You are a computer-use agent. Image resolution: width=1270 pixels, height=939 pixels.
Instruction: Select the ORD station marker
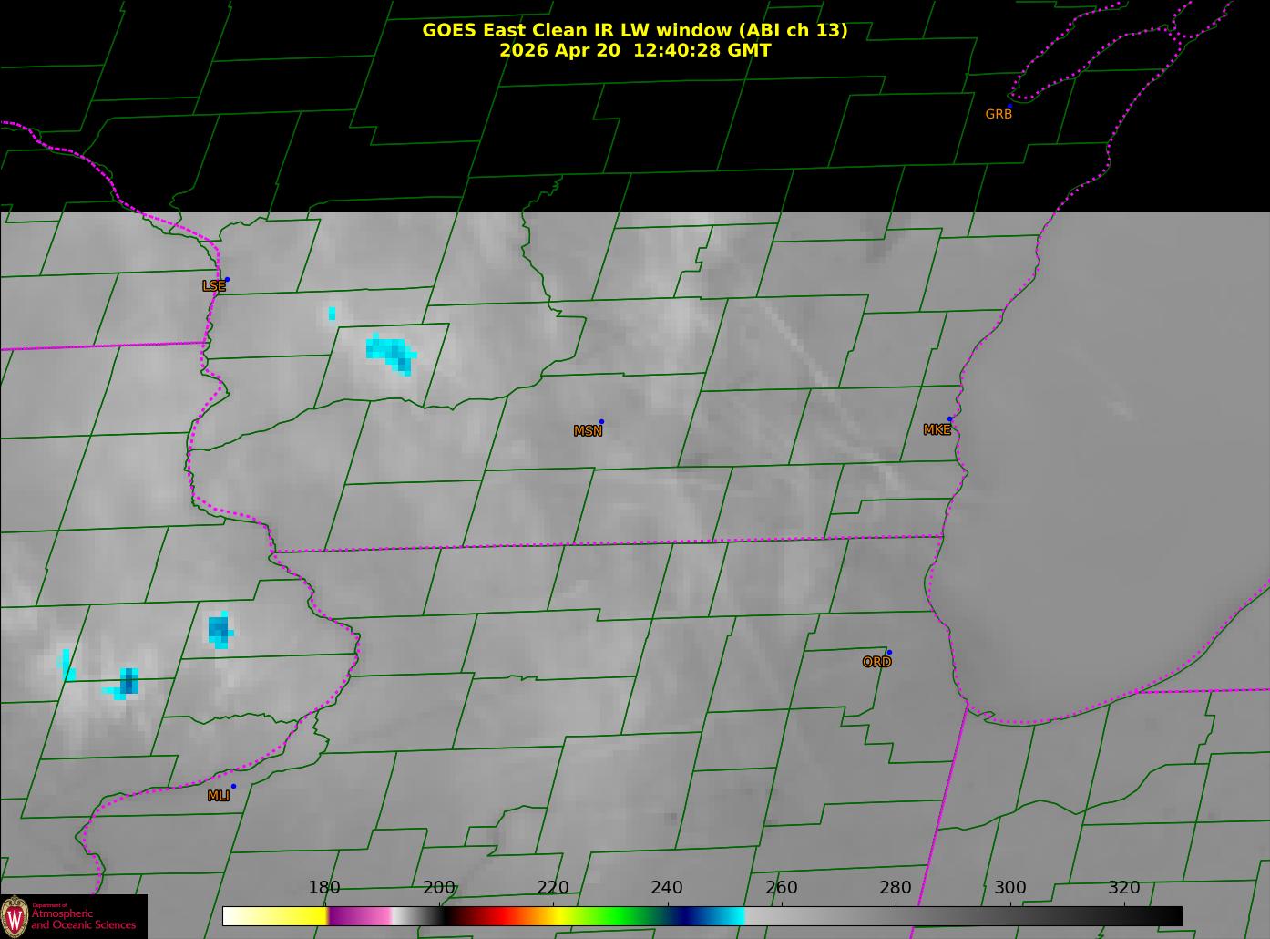point(889,653)
